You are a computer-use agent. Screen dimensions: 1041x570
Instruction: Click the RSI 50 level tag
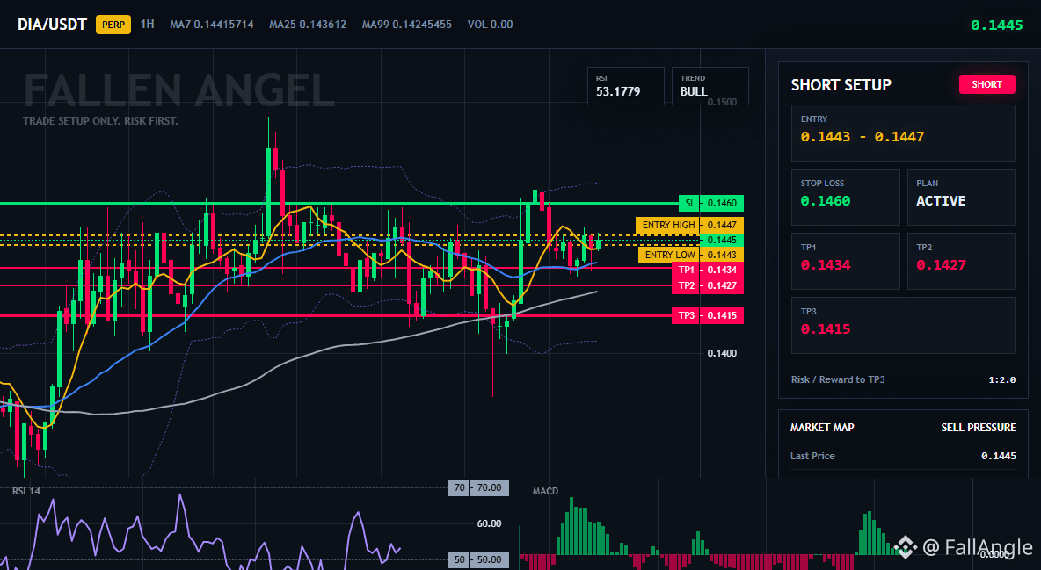tap(478, 559)
